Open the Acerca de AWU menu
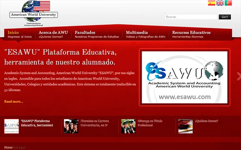Screen dimensions: 241x150 click(x=53, y=34)
